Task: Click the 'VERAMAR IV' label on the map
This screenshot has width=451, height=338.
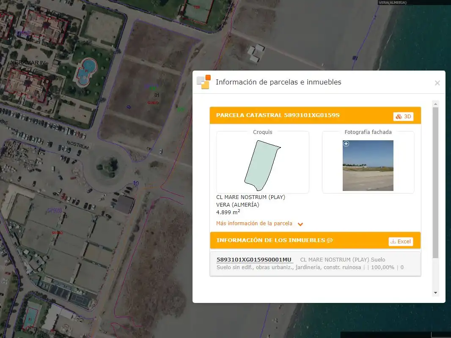Action: [x=28, y=63]
